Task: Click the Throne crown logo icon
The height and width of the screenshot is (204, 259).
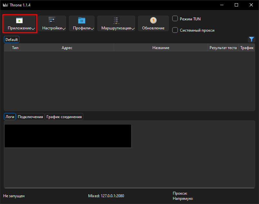Action: (x=5, y=5)
